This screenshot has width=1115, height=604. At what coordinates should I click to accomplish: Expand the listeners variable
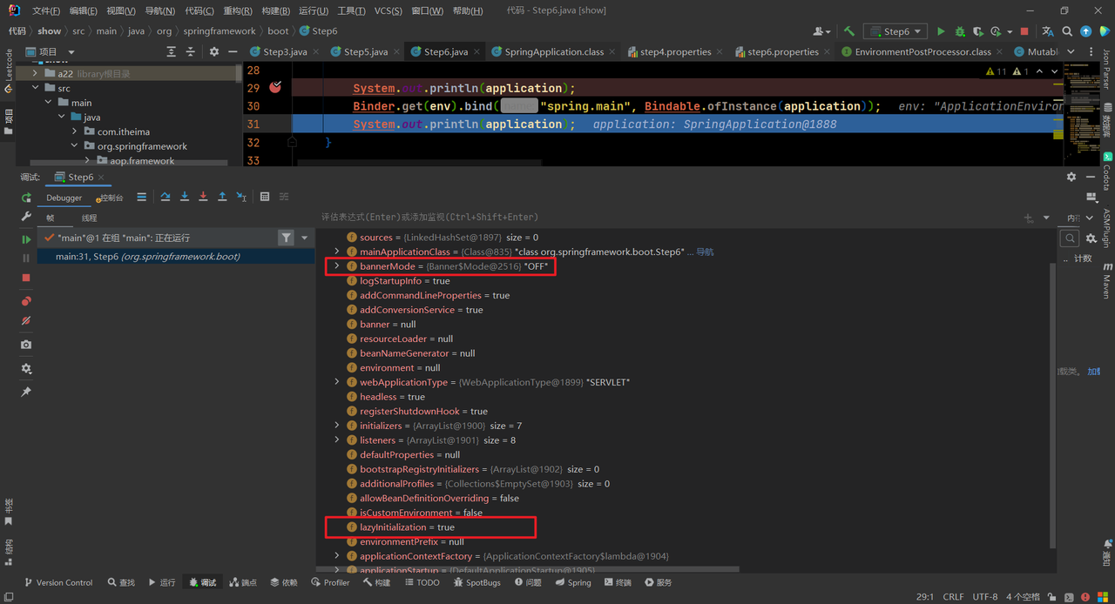tap(337, 440)
